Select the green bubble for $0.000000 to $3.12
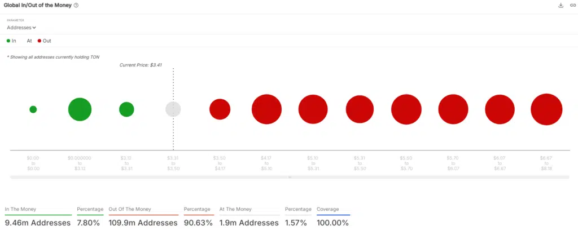This screenshot has width=578, height=230. [x=80, y=109]
